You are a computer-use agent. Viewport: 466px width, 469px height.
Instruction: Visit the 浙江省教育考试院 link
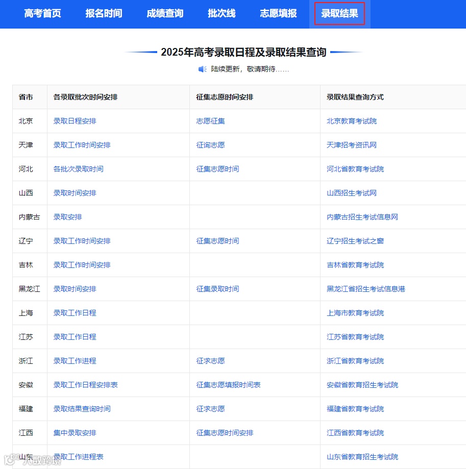355,361
